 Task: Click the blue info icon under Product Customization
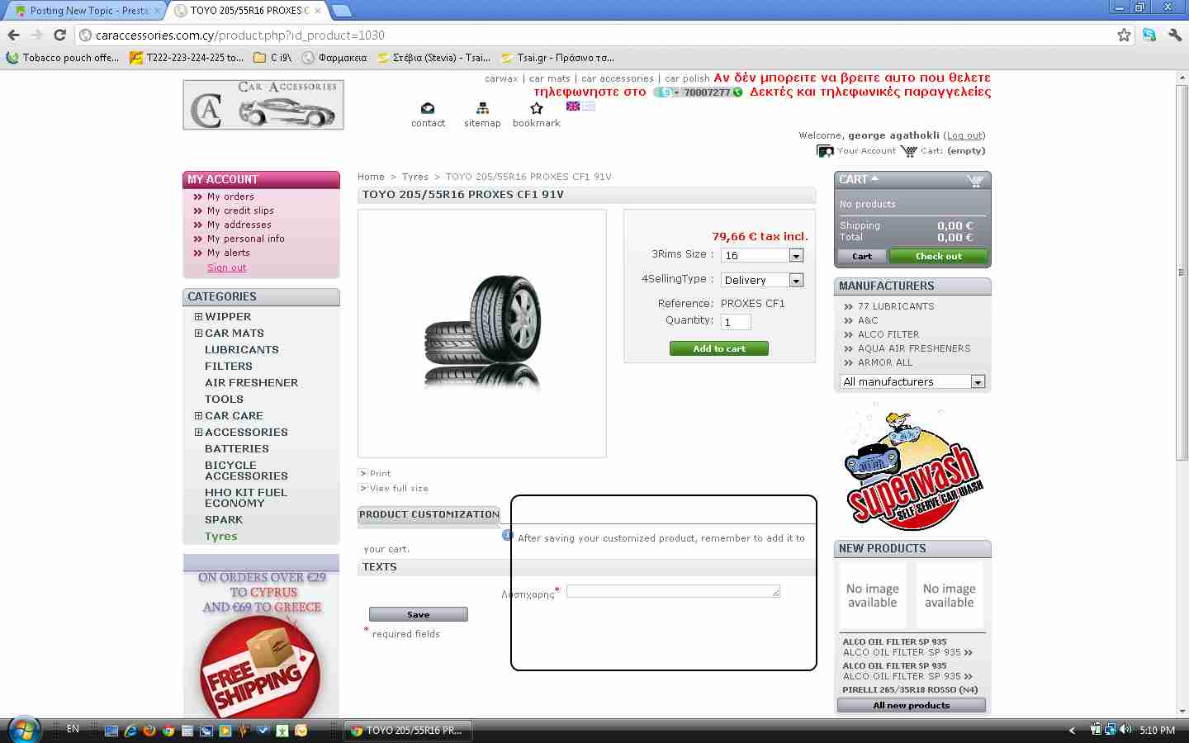click(508, 535)
